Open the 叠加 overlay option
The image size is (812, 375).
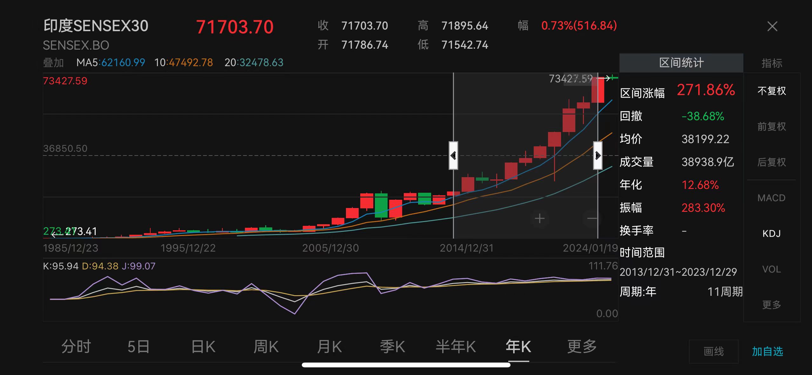coord(53,63)
